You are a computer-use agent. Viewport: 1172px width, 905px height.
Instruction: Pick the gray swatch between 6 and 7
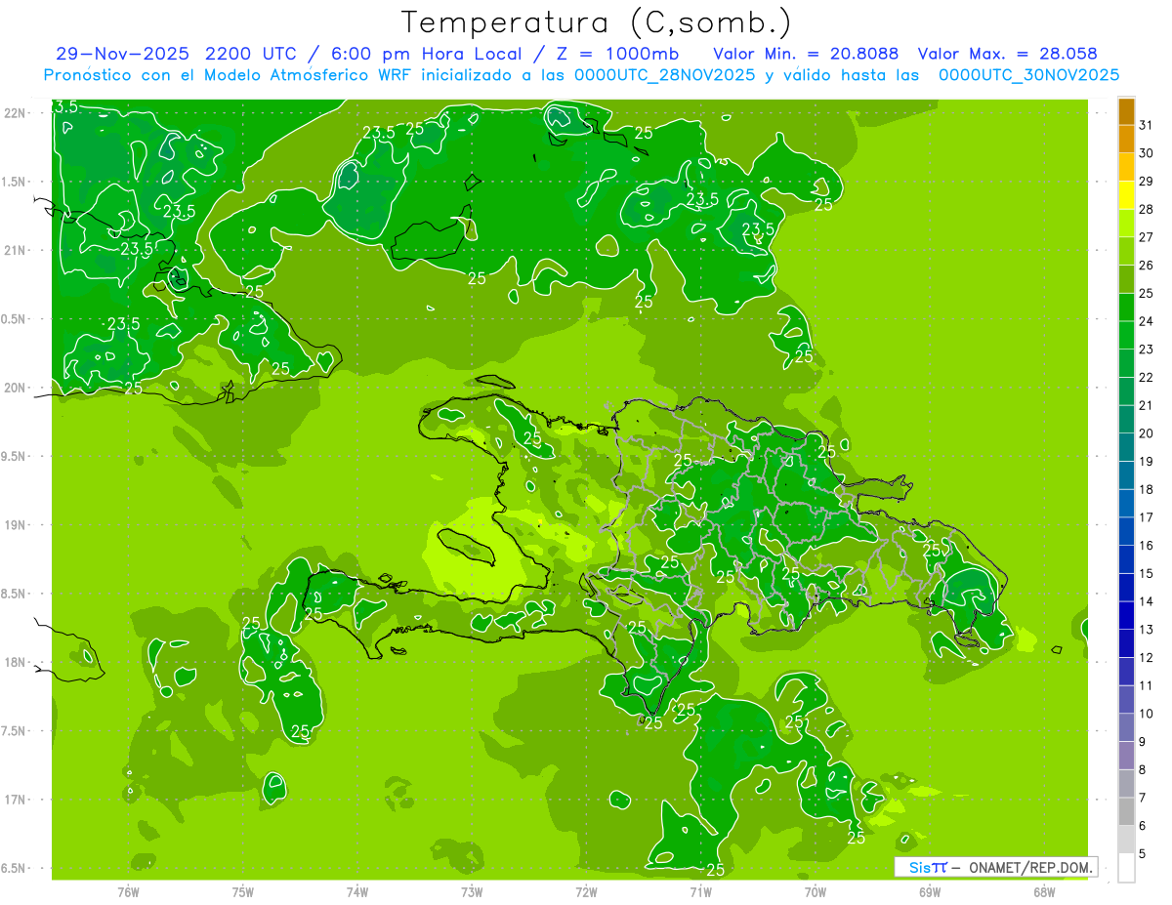click(x=1126, y=812)
